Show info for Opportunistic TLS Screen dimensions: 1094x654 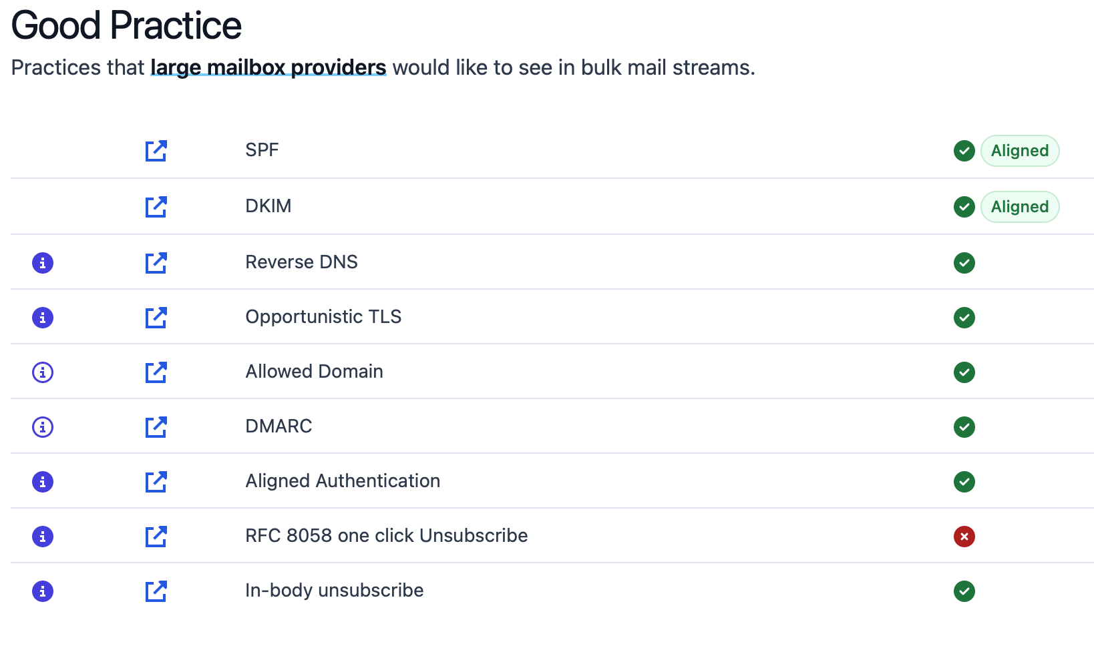(x=43, y=318)
